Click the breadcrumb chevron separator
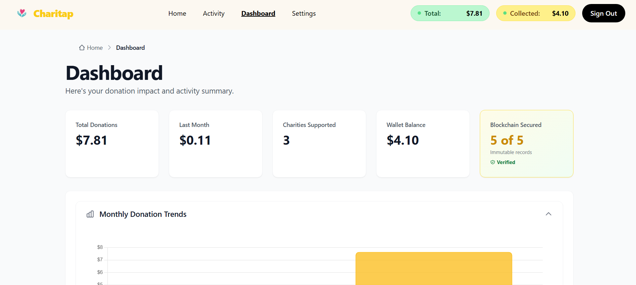The image size is (636, 285). click(x=109, y=47)
